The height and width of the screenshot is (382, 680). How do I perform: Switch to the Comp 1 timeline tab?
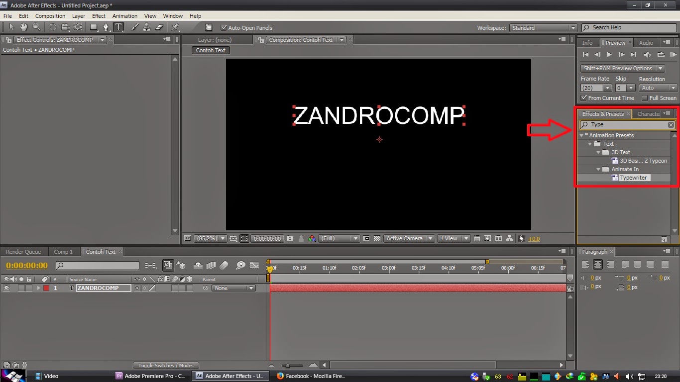63,252
